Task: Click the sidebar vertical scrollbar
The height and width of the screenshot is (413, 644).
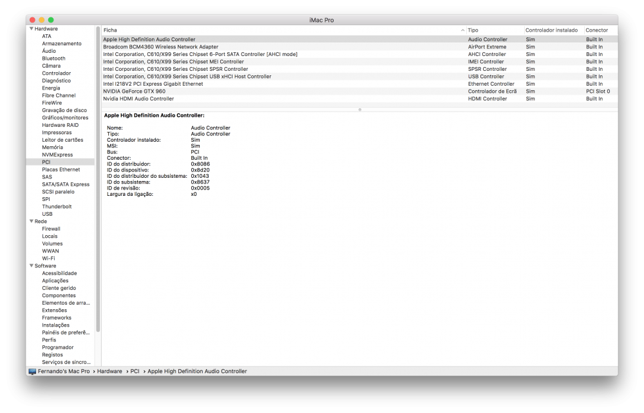Action: pyautogui.click(x=98, y=179)
